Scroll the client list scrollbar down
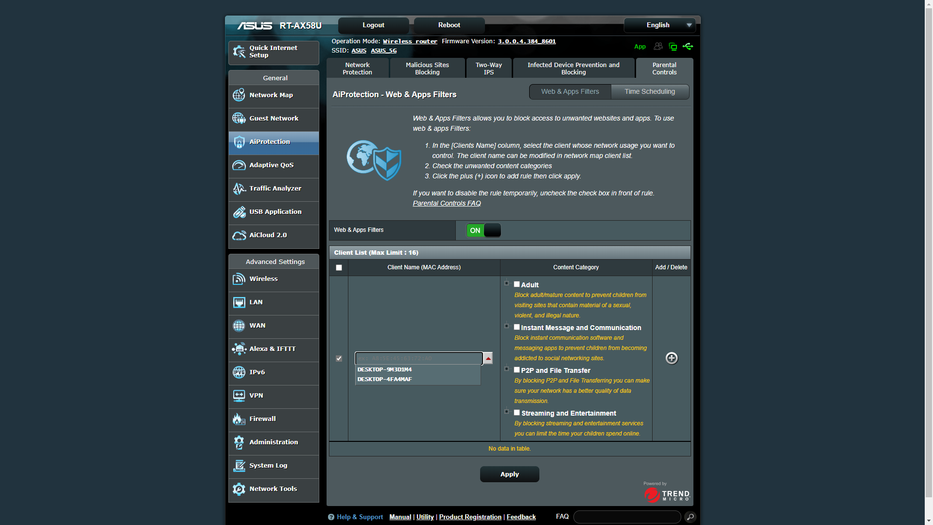The width and height of the screenshot is (933, 525). [488, 358]
